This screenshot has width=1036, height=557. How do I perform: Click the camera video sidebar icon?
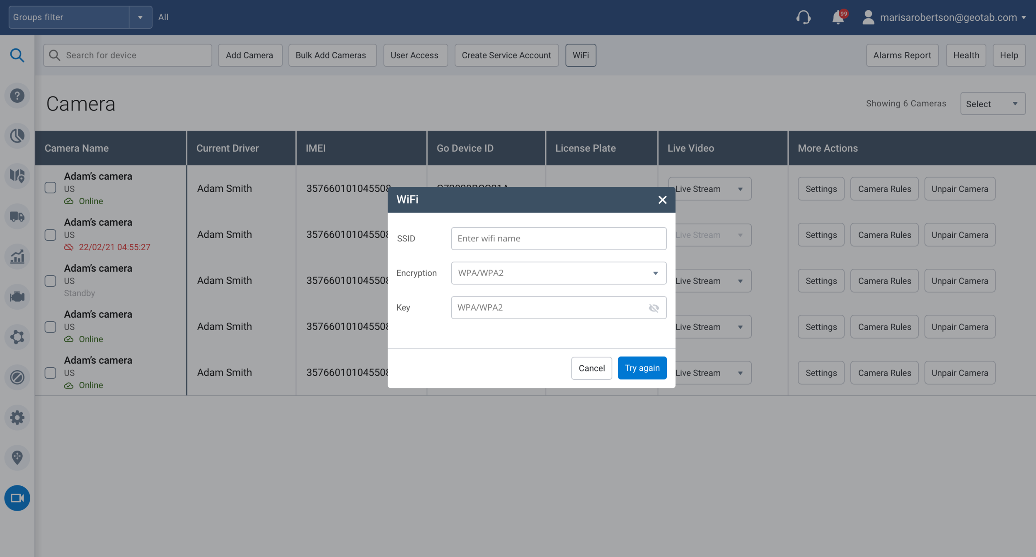tap(17, 498)
